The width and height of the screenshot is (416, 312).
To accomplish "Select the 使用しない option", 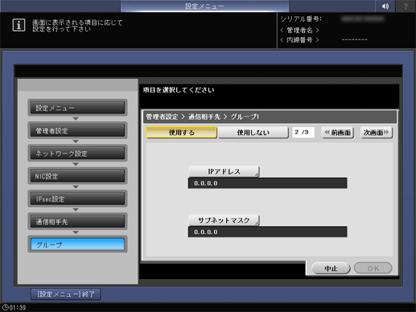I will point(253,133).
